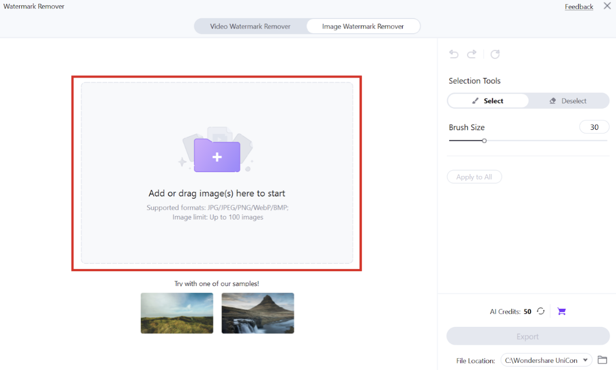This screenshot has width=616, height=370.
Task: Choose the mountain waterfall sample image
Action: point(258,313)
